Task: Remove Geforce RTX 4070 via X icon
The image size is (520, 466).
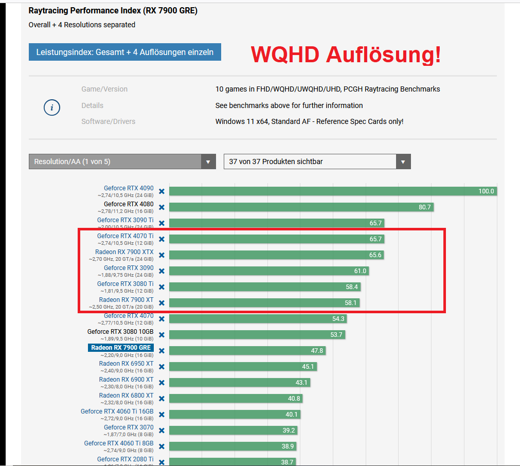Action: pos(162,319)
